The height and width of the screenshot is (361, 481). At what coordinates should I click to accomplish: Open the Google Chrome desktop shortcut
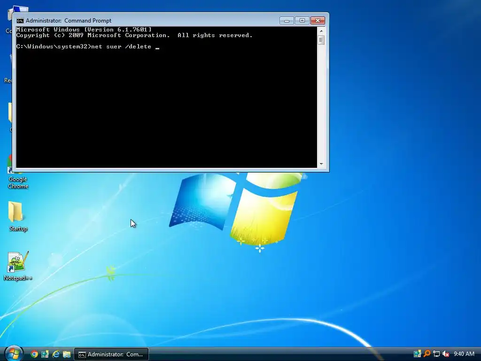click(x=18, y=172)
